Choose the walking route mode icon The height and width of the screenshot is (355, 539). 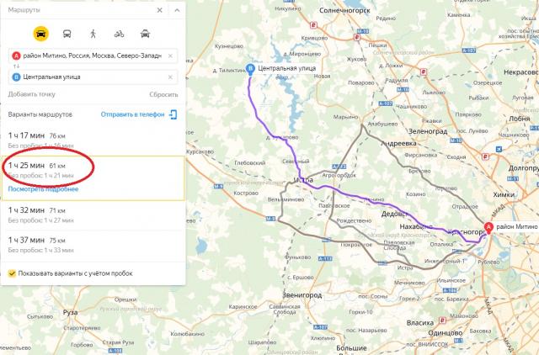click(93, 34)
